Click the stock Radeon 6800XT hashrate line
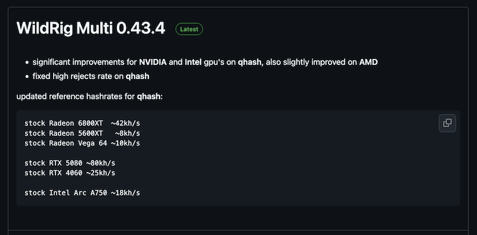The image size is (477, 235). point(82,124)
